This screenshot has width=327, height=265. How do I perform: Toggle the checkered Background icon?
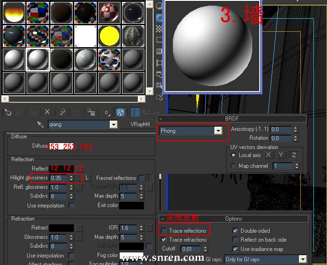point(159,29)
